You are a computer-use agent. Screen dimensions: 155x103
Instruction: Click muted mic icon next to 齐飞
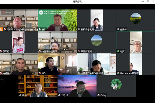pyautogui.click(x=40, y=73)
